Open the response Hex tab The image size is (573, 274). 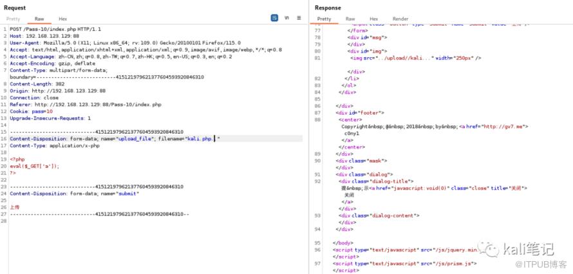(x=373, y=19)
